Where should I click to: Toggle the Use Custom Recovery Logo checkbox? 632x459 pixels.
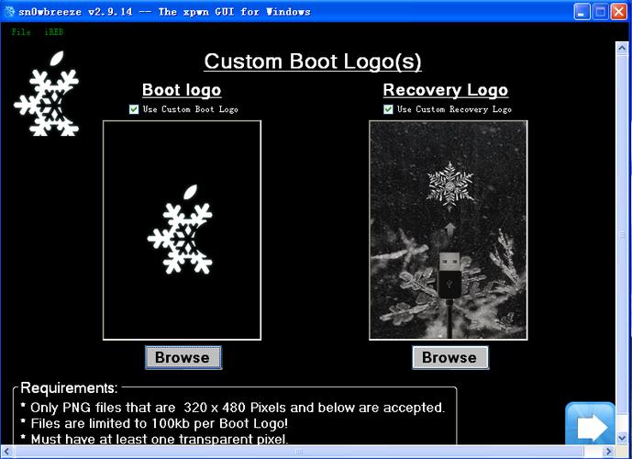pos(388,109)
